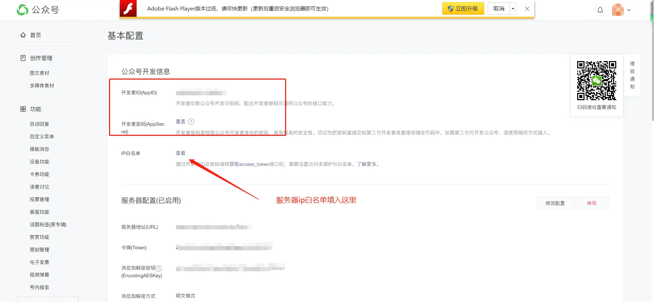Image resolution: width=654 pixels, height=302 pixels.
Task: Click the QR code for notifications
Action: point(596,81)
